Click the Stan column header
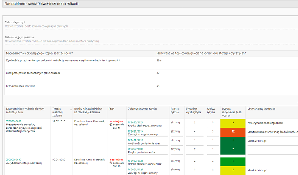The image size is (298, 175). tap(112, 108)
